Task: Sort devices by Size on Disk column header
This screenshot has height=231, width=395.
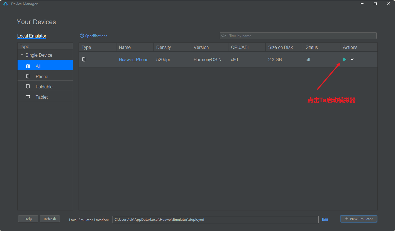Action: pos(280,47)
